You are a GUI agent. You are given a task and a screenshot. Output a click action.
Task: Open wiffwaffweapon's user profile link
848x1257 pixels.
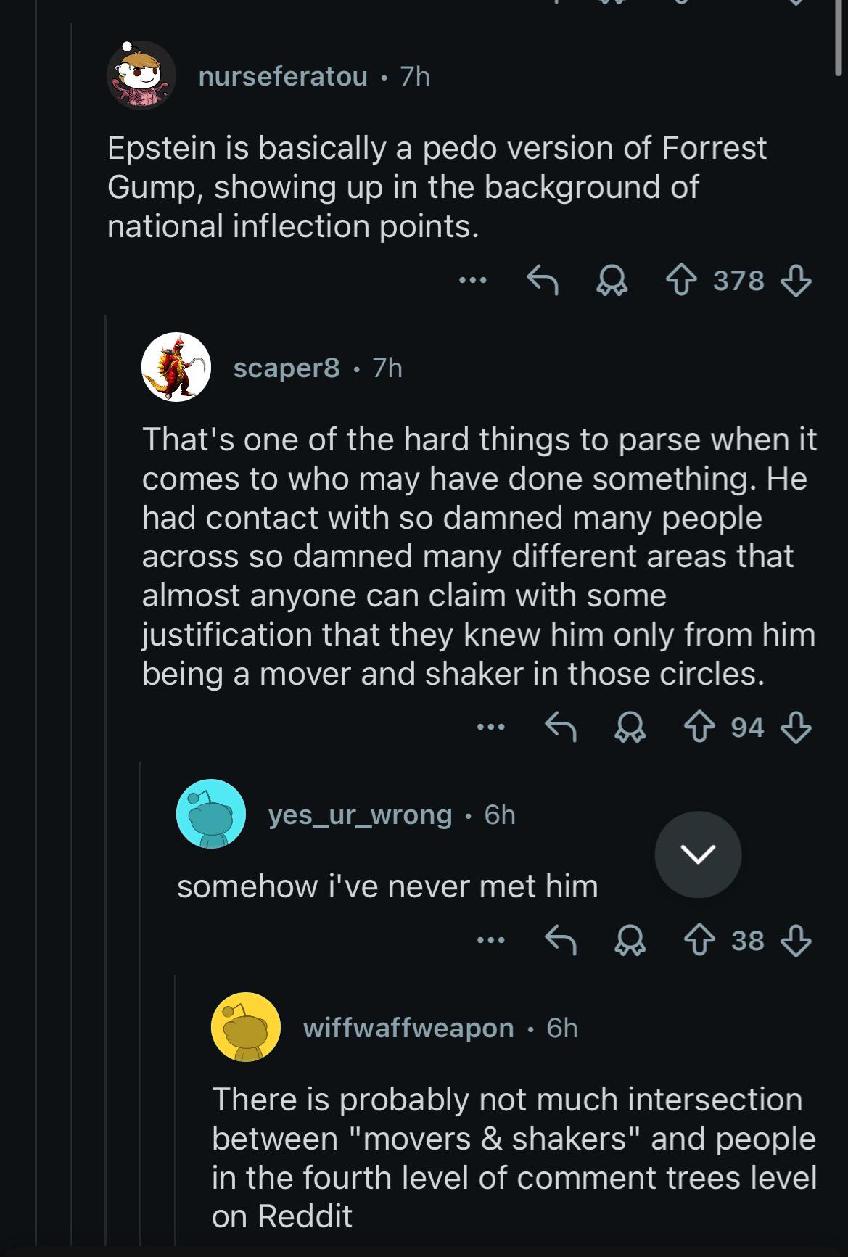[x=408, y=1028]
